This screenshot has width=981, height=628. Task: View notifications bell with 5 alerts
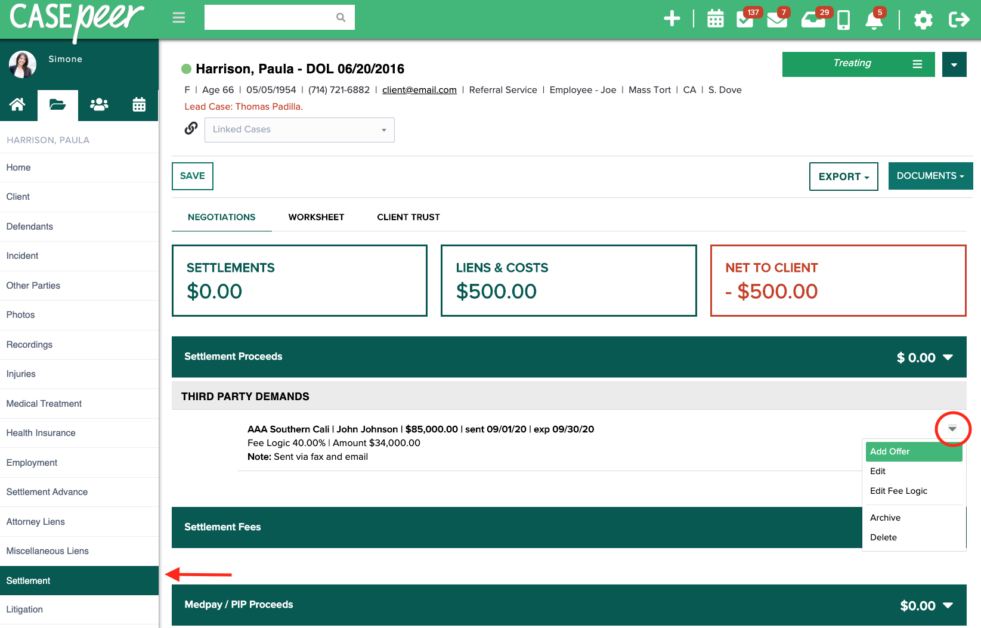pos(874,20)
